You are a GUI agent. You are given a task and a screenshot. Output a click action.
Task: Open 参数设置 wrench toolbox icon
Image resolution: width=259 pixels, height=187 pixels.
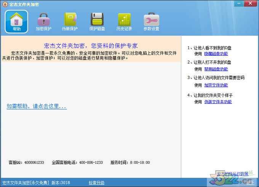pos(151,22)
